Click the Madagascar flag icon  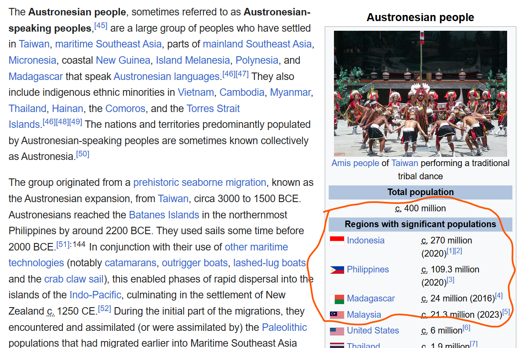(x=337, y=299)
